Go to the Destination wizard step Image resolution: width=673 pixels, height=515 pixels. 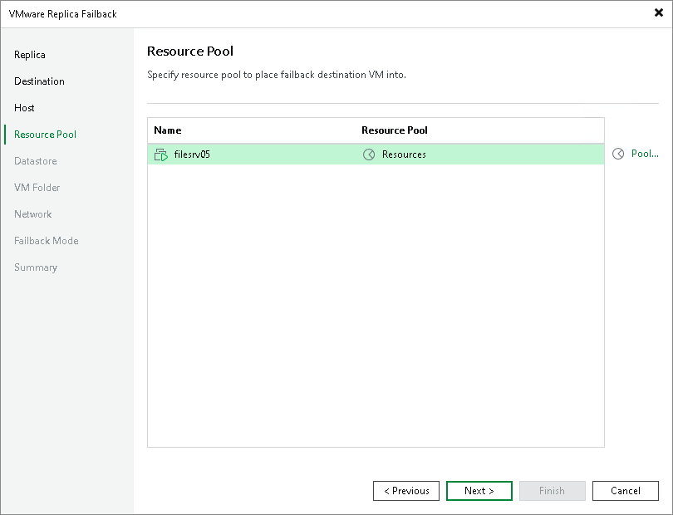(x=39, y=81)
